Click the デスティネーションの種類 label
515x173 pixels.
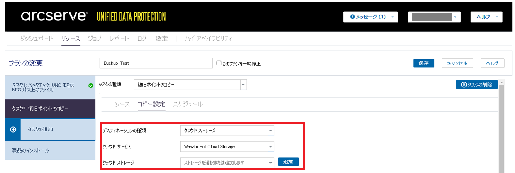[124, 131]
